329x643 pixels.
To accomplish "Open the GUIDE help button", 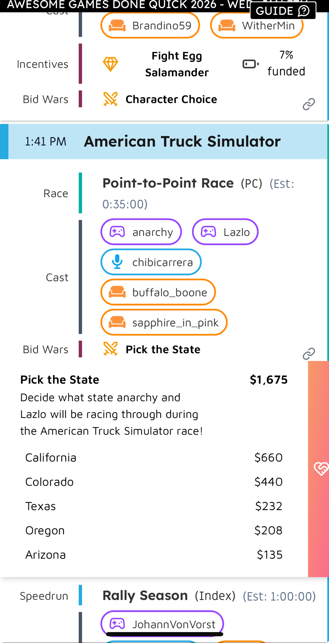I will [283, 11].
